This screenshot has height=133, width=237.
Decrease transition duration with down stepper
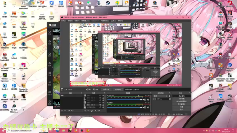click(x=170, y=100)
